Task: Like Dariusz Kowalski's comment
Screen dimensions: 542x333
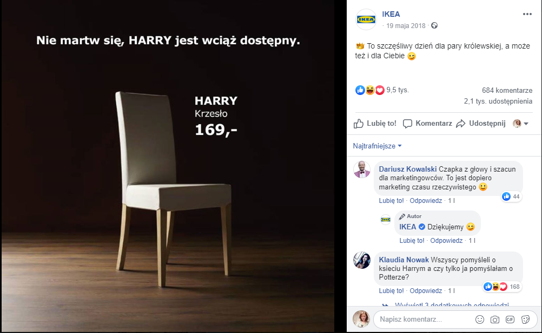Action: 391,201
